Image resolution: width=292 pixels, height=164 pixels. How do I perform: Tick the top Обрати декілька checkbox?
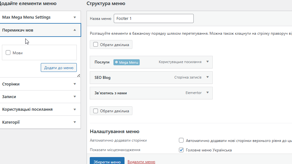[96, 44]
